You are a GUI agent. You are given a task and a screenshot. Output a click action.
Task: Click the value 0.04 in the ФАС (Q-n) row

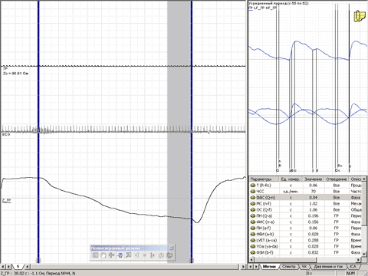(314, 198)
